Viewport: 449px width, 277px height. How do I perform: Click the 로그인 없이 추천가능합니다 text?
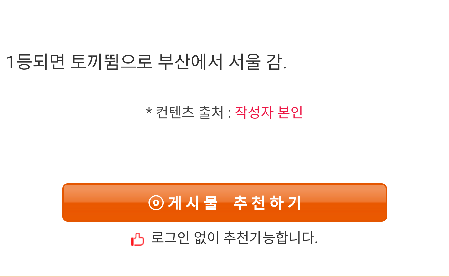pos(234,238)
